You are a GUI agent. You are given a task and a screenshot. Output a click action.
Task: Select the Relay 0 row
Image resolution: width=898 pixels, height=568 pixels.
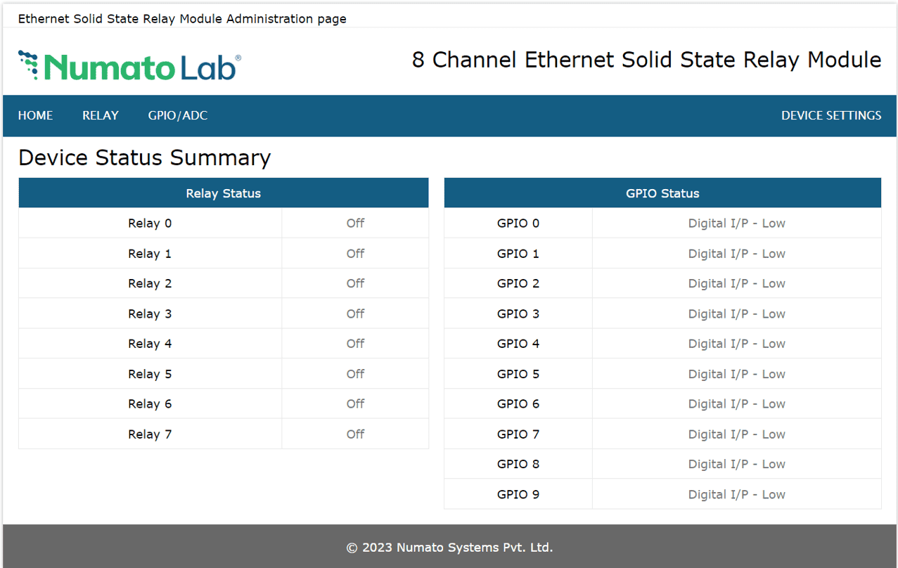[x=150, y=223]
